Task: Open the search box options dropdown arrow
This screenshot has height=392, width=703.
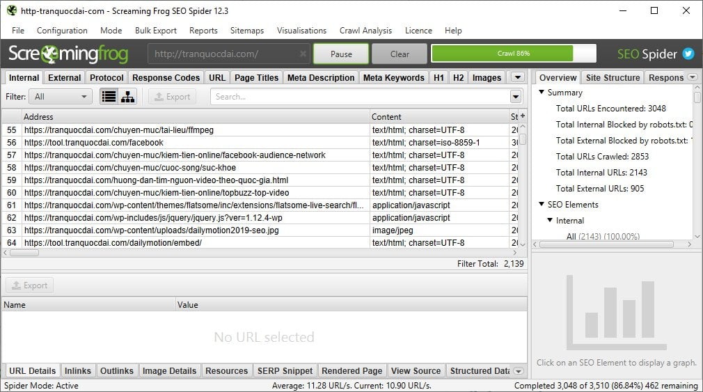Action: (516, 97)
